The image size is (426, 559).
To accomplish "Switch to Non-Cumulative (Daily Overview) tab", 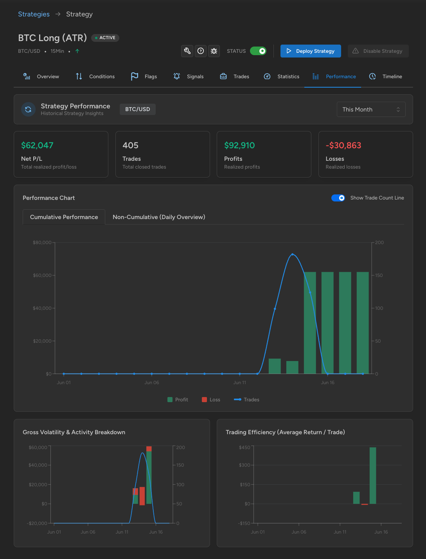I will 159,217.
